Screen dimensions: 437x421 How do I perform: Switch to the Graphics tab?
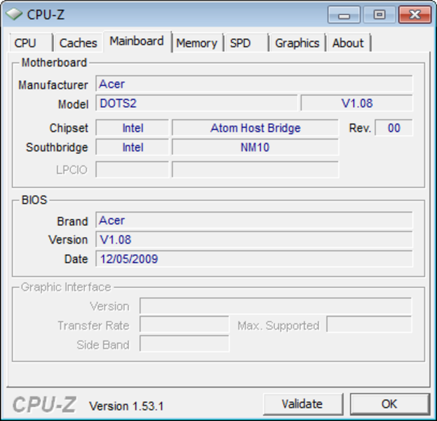(x=297, y=43)
